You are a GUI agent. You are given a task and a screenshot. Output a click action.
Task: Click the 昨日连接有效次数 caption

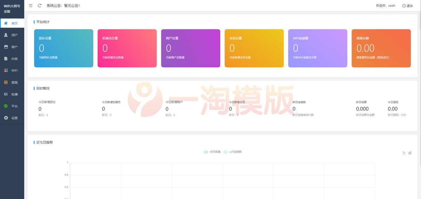click(303, 115)
